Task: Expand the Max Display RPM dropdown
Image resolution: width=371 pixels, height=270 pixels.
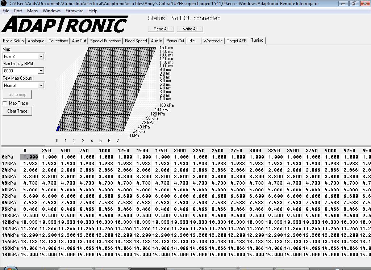Action: coord(41,71)
